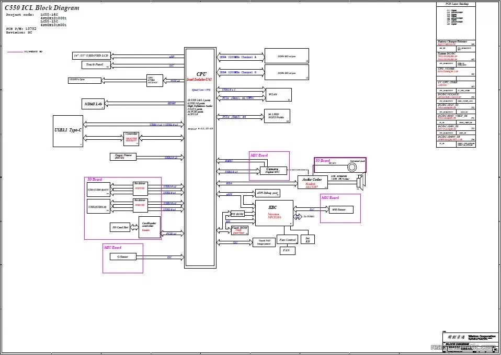The image size is (501, 355).
Task: Select the DDR4 memory block on Channel B
Action: pos(287,72)
